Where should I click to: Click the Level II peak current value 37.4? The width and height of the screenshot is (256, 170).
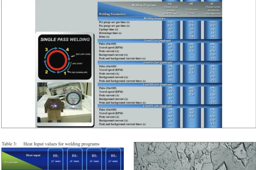click(213, 73)
